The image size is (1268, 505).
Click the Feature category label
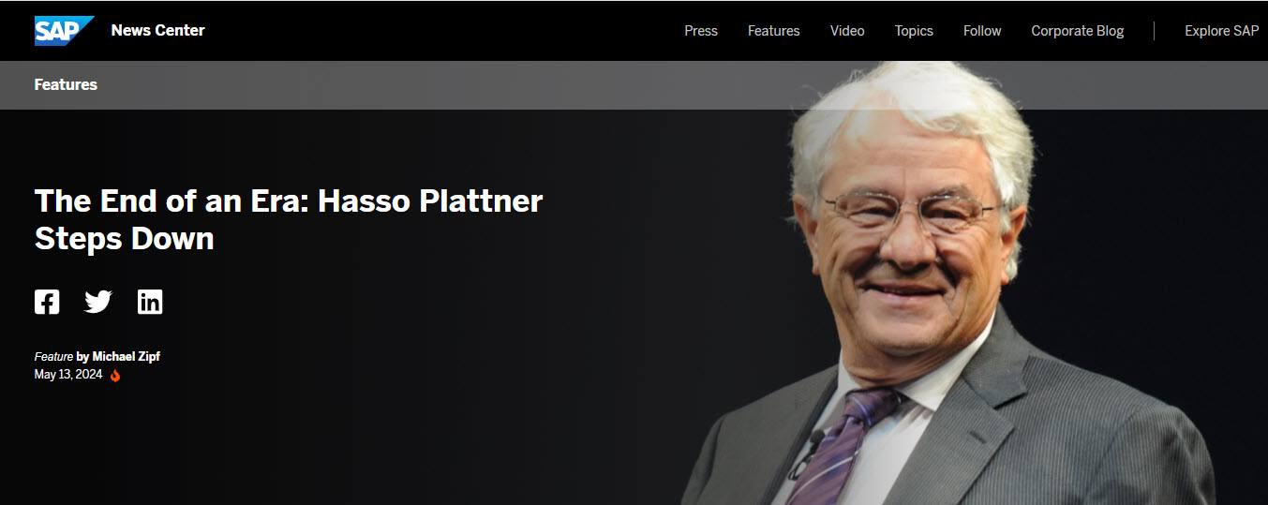[x=53, y=356]
